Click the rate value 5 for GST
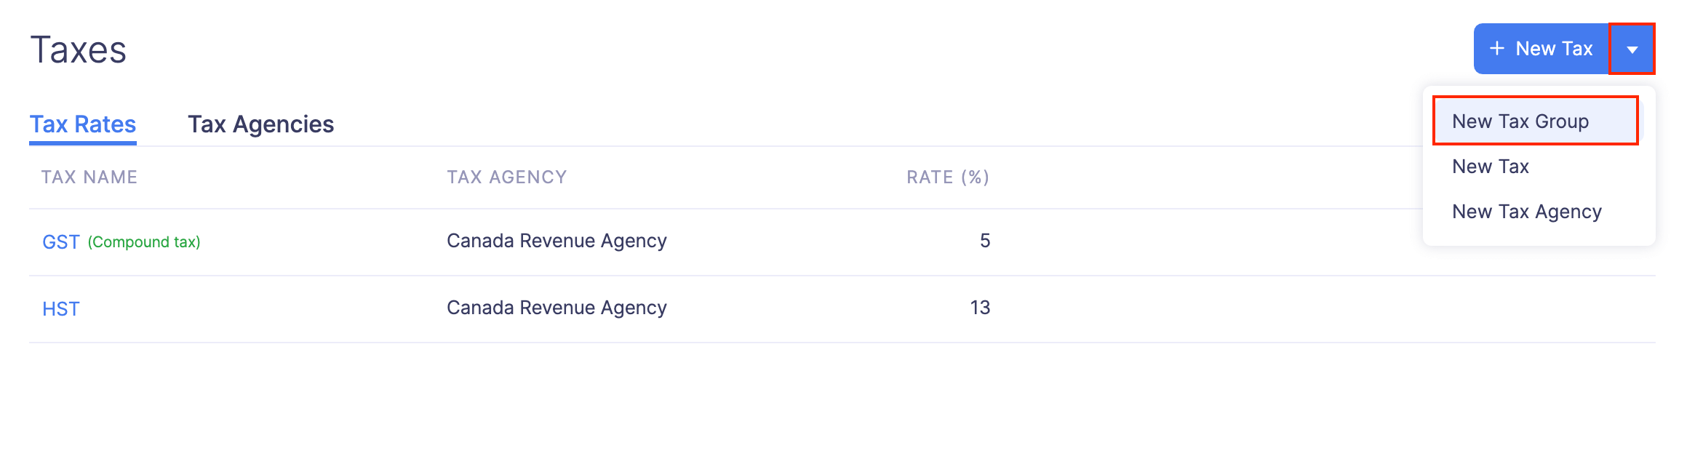 pyautogui.click(x=985, y=241)
